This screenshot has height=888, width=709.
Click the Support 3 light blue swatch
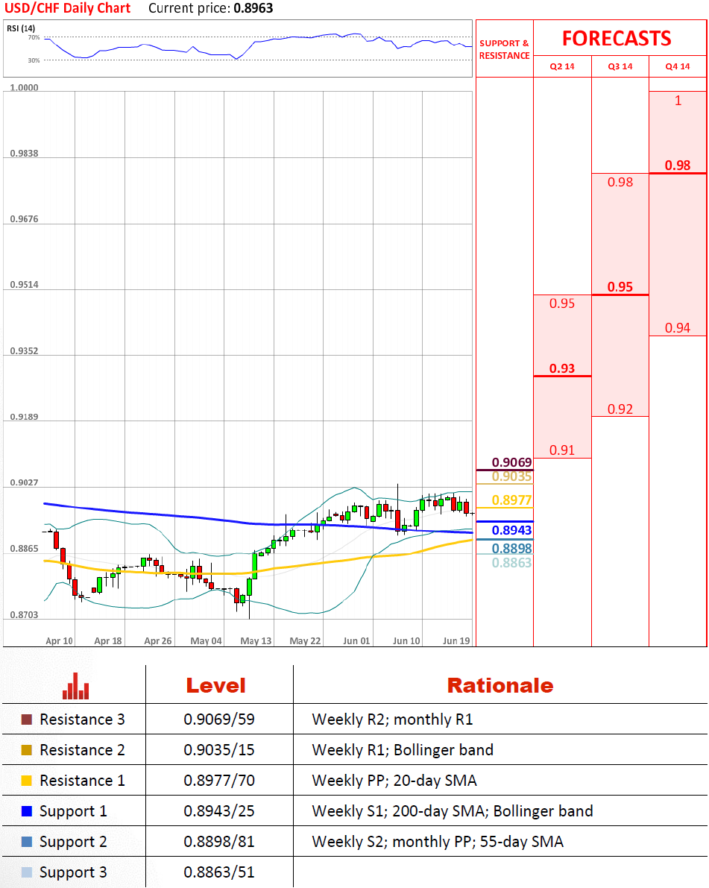tap(27, 872)
